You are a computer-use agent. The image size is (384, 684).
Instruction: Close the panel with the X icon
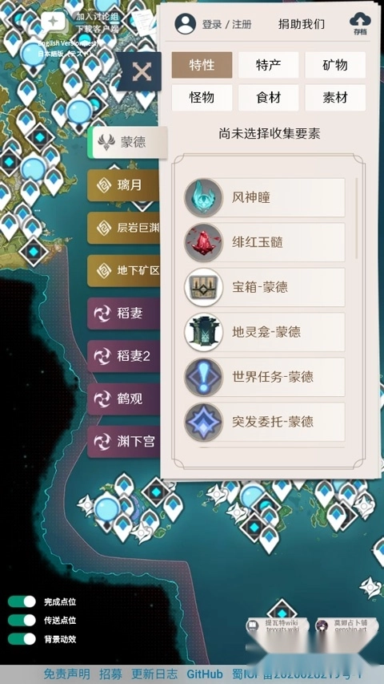142,71
